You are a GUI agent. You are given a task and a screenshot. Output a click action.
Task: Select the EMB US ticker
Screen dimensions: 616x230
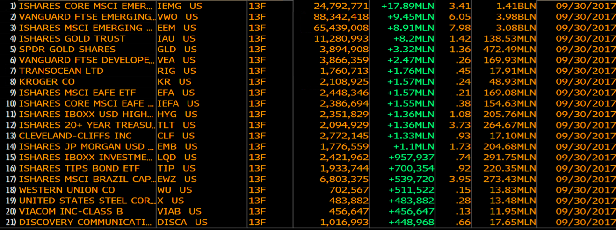tap(177, 146)
